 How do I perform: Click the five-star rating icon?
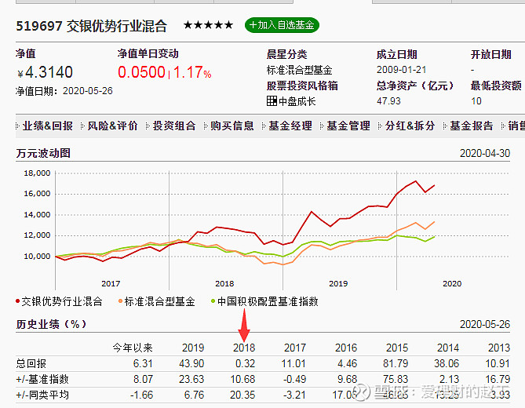tap(208, 25)
